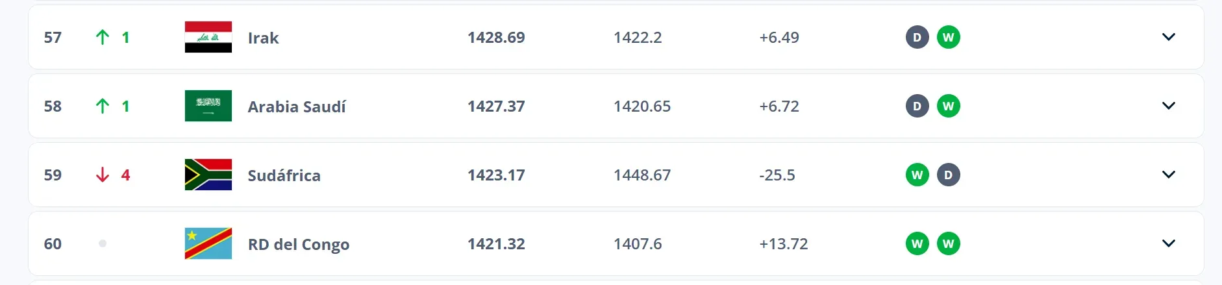Screen dimensions: 1222x285
Task: Click RD del Congo's first W badge
Action: [917, 243]
